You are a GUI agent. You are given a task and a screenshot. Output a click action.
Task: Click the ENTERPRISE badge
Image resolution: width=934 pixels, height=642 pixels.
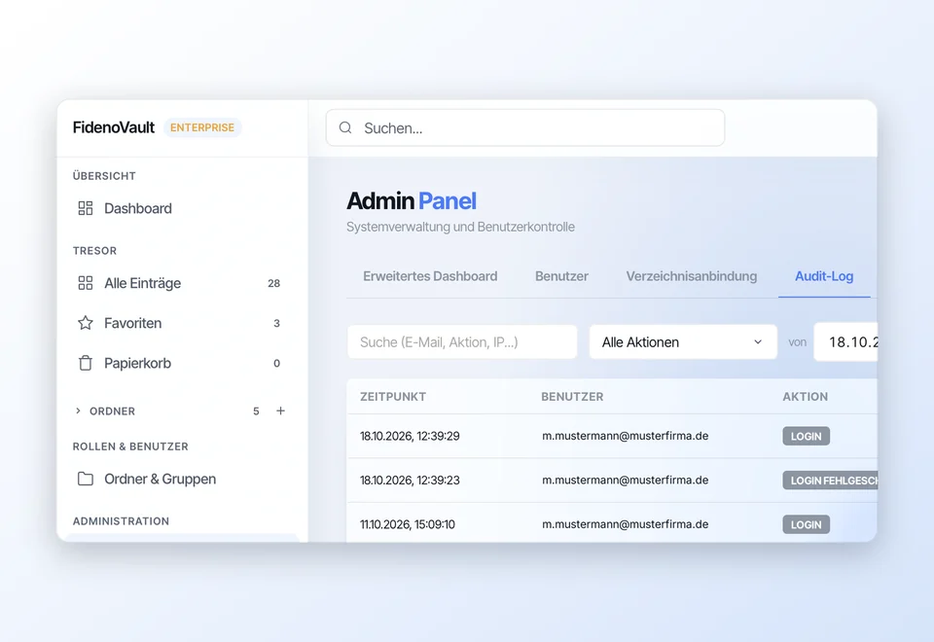pyautogui.click(x=202, y=127)
